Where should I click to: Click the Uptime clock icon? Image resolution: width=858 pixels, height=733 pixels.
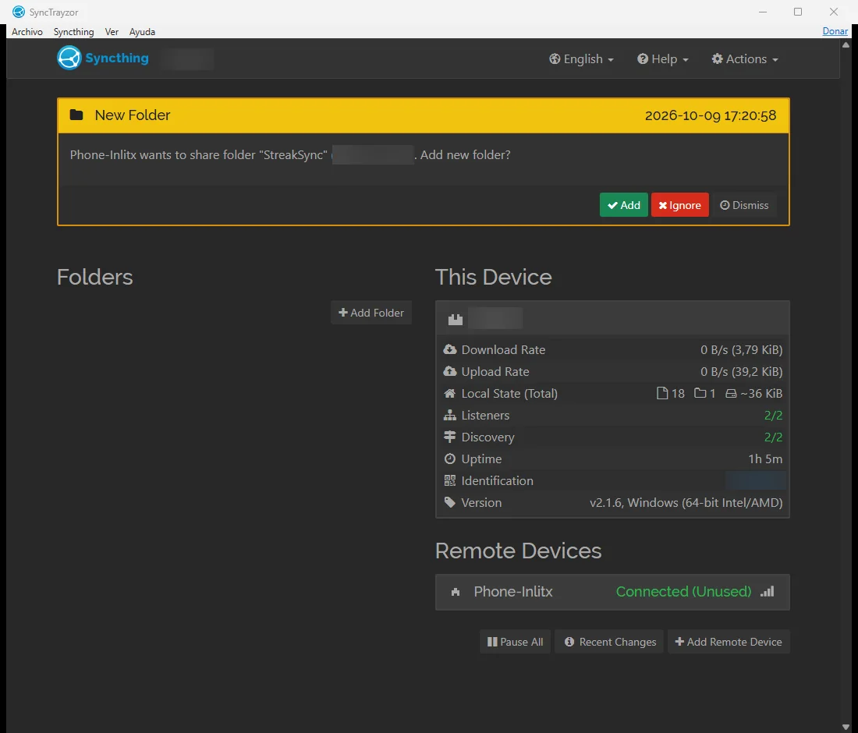pos(450,459)
